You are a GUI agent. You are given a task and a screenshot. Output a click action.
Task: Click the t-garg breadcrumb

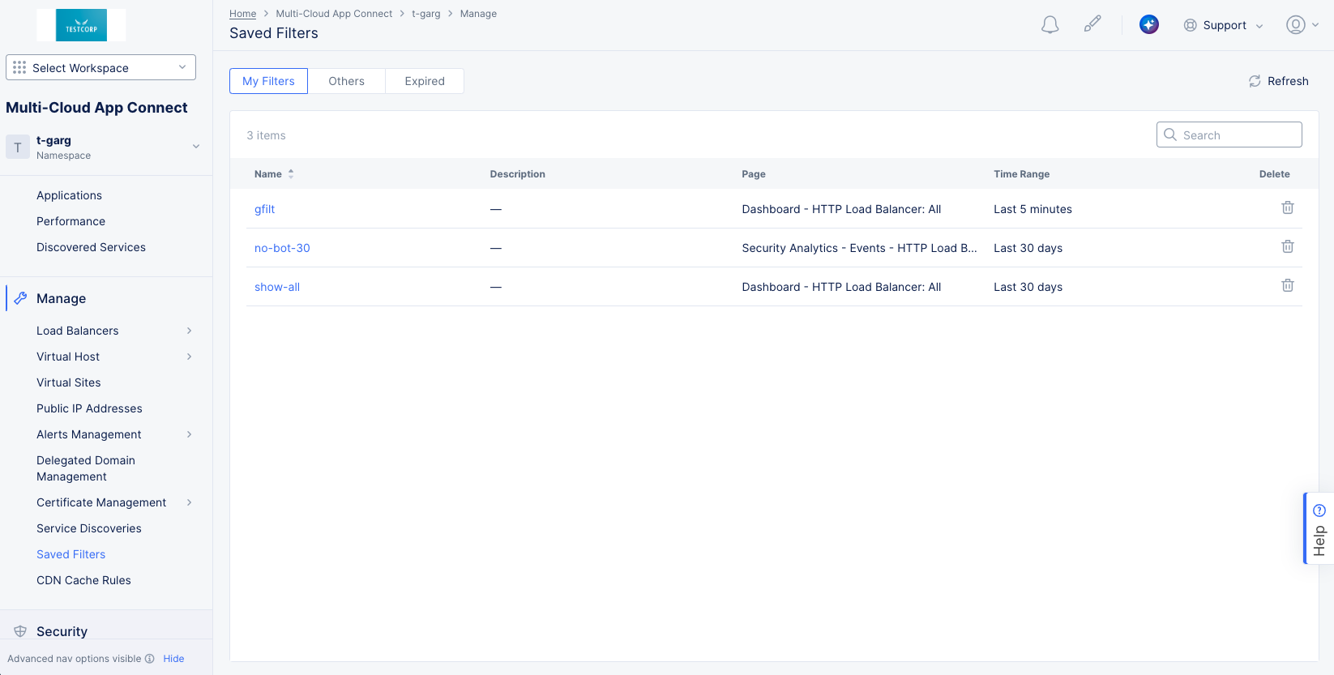(x=425, y=14)
